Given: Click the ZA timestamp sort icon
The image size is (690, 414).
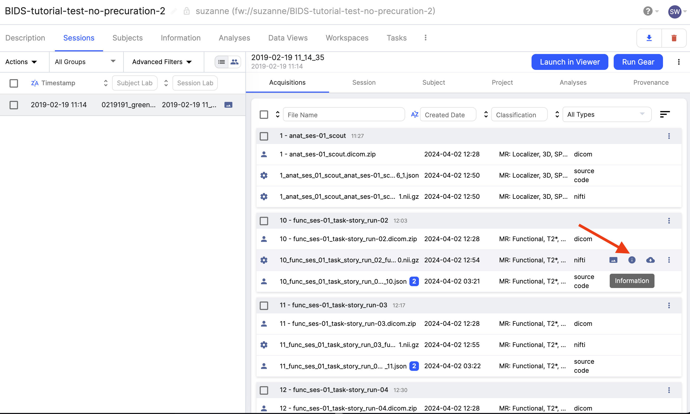Looking at the screenshot, I should 35,83.
